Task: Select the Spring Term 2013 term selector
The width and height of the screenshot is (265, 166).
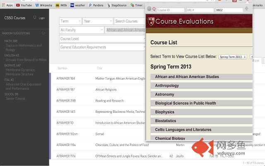Action: 232,56
